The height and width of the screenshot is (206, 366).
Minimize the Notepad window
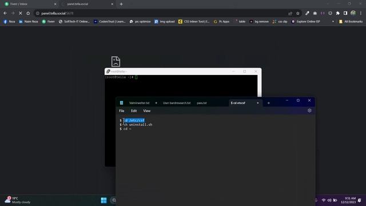pos(287,101)
